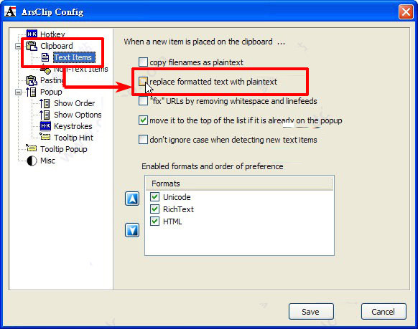The width and height of the screenshot is (418, 329).
Task: Uncheck the Unicode format
Action: click(x=154, y=197)
